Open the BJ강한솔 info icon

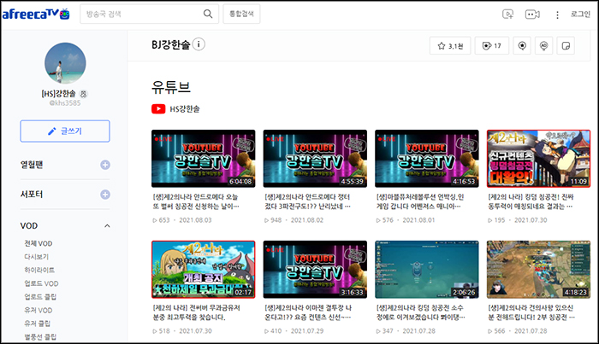199,44
